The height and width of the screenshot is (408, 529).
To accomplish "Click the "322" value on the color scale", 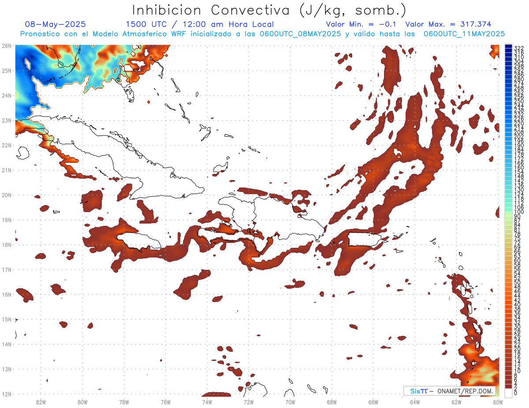I will (519, 48).
